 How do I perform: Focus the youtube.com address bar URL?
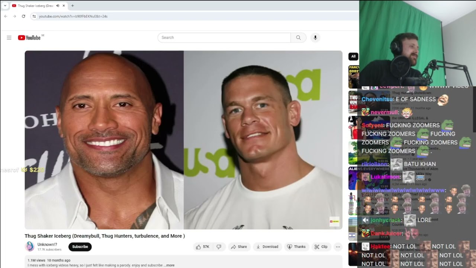click(x=73, y=16)
